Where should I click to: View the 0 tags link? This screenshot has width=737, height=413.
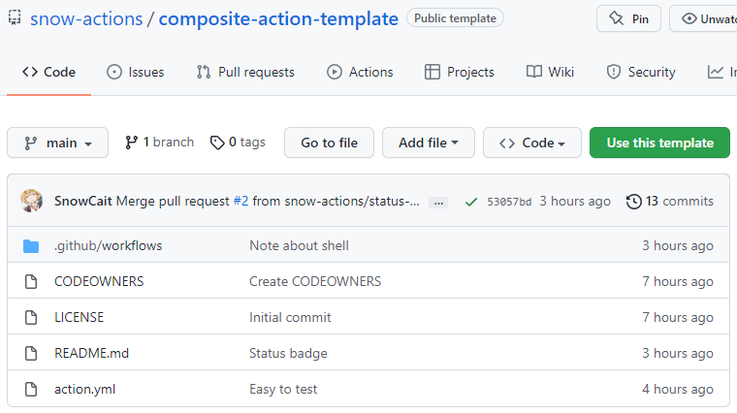238,142
